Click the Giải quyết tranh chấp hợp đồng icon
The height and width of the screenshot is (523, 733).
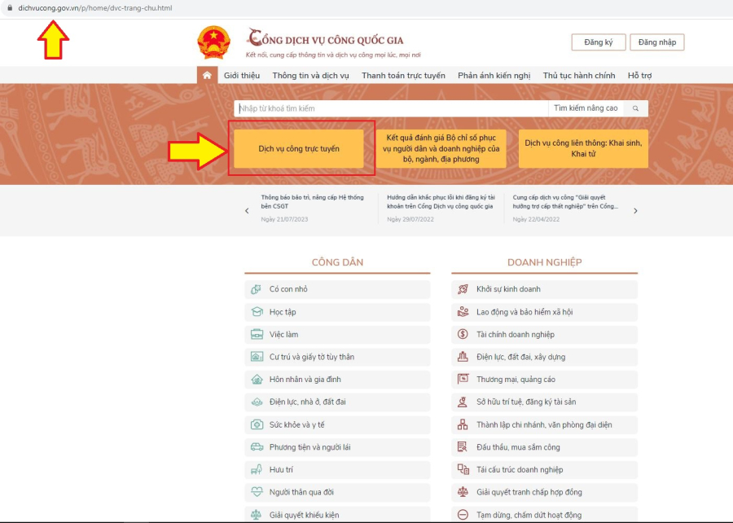463,492
